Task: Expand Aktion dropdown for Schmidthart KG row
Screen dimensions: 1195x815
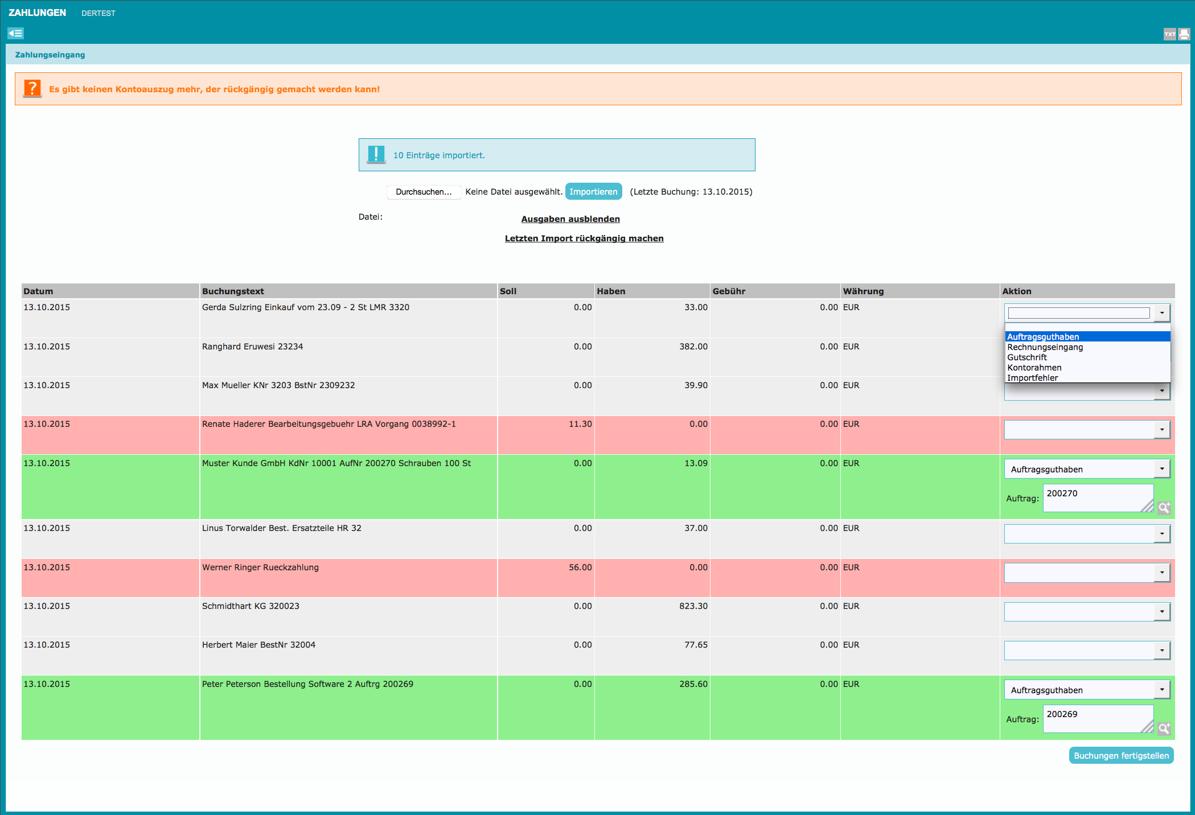Action: (1087, 612)
